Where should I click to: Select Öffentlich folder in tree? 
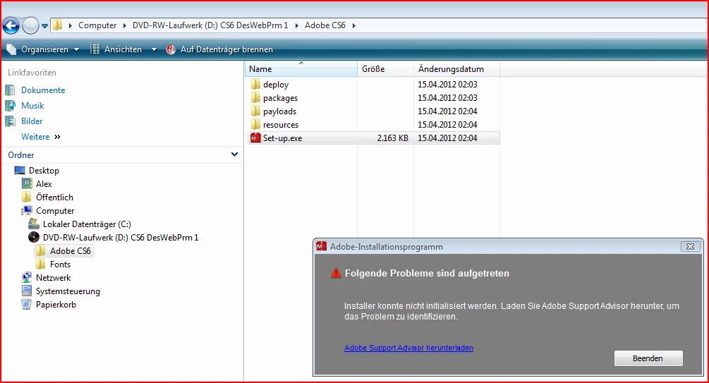(x=54, y=197)
